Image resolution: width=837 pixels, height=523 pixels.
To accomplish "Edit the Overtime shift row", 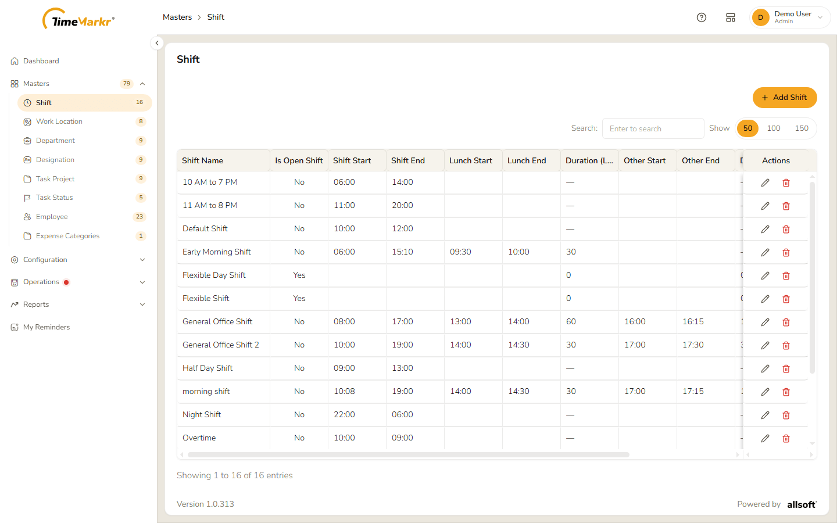I will [765, 438].
